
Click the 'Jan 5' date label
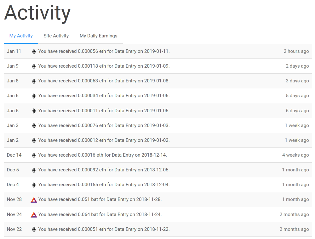tap(13, 111)
